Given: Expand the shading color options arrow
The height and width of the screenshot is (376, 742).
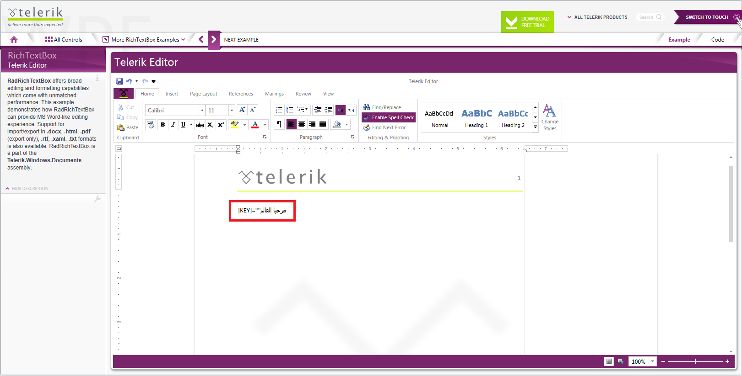Looking at the screenshot, I should tap(347, 124).
